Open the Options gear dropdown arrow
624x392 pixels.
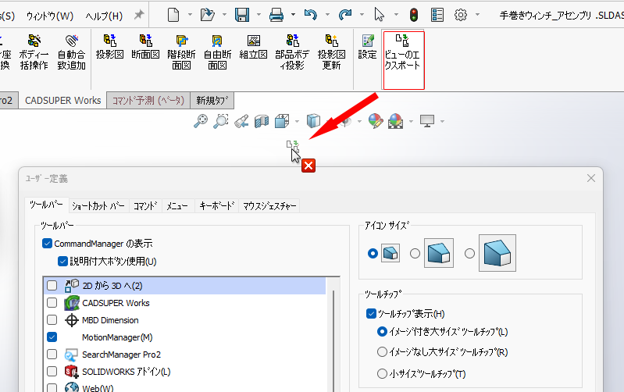tap(477, 15)
